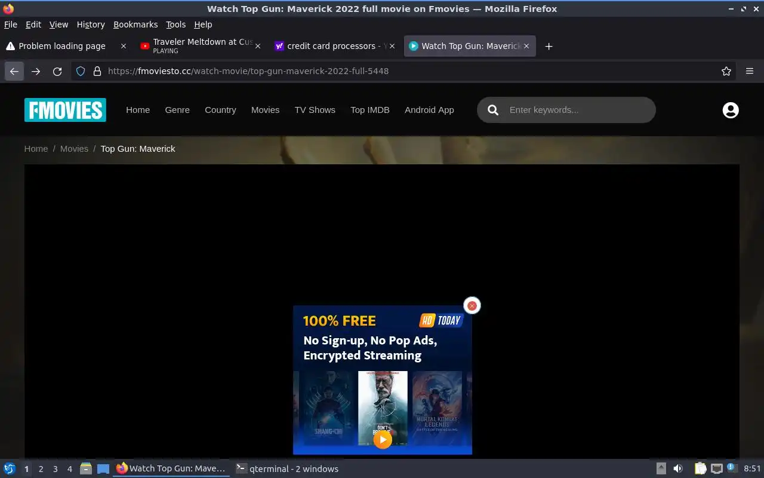The height and width of the screenshot is (478, 764).
Task: Open the Help menu
Action: point(203,24)
